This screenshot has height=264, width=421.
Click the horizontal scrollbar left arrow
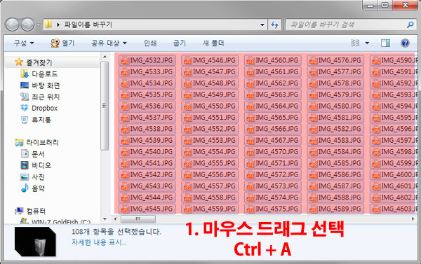(116, 219)
